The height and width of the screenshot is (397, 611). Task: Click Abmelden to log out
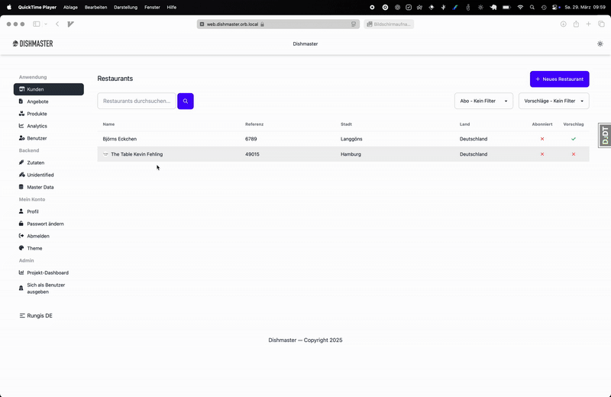coord(38,236)
